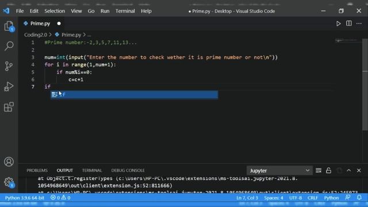Select the Prime.py editor tab

(x=40, y=24)
